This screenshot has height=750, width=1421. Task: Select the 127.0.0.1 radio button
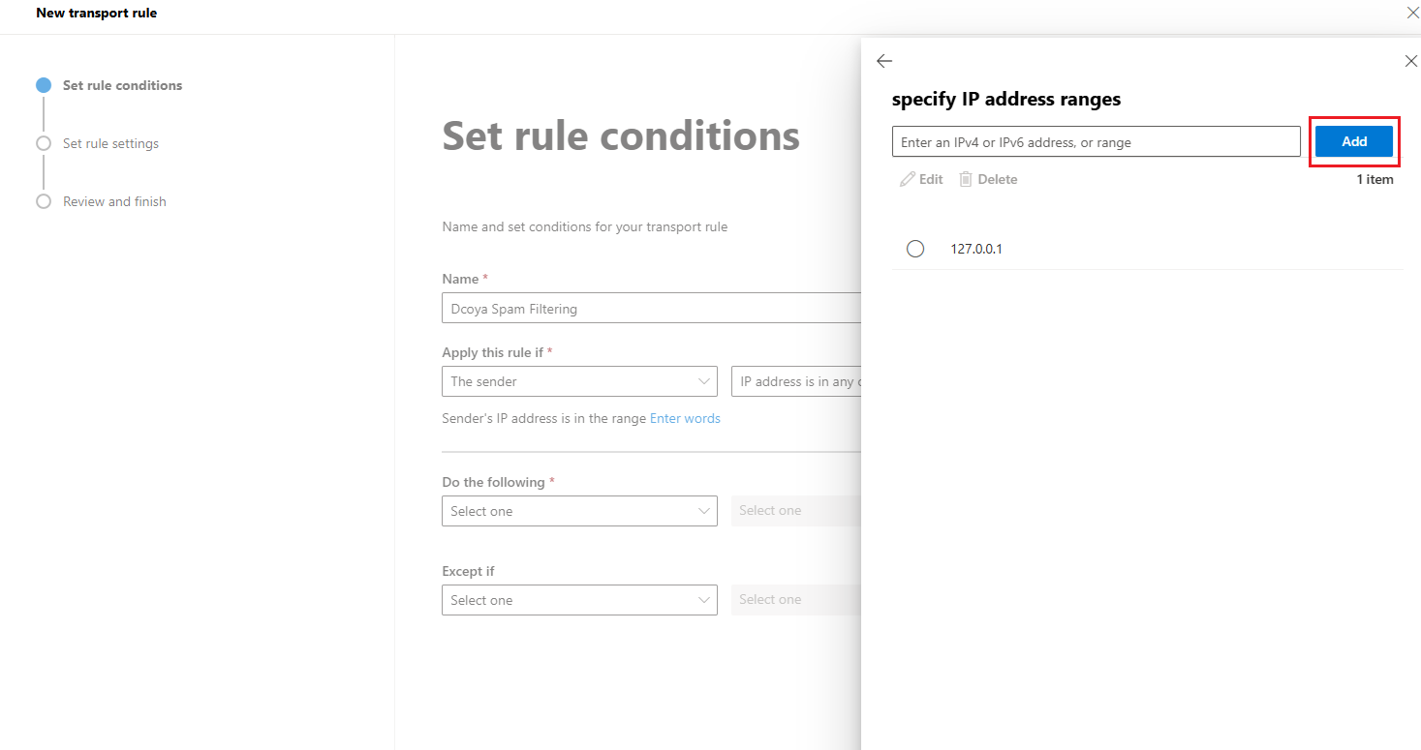coord(915,249)
